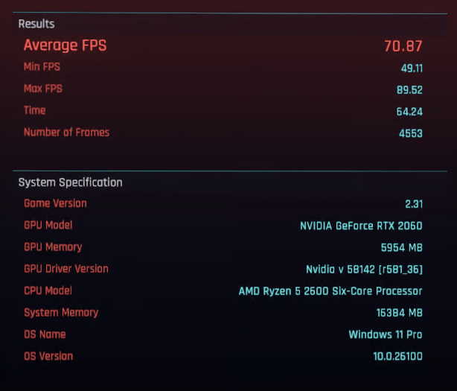Click the Min FPS row label
Screen dimensions: 457x391
click(x=42, y=67)
